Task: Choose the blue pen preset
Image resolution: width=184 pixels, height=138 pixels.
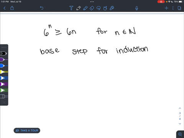Action: tap(4, 66)
